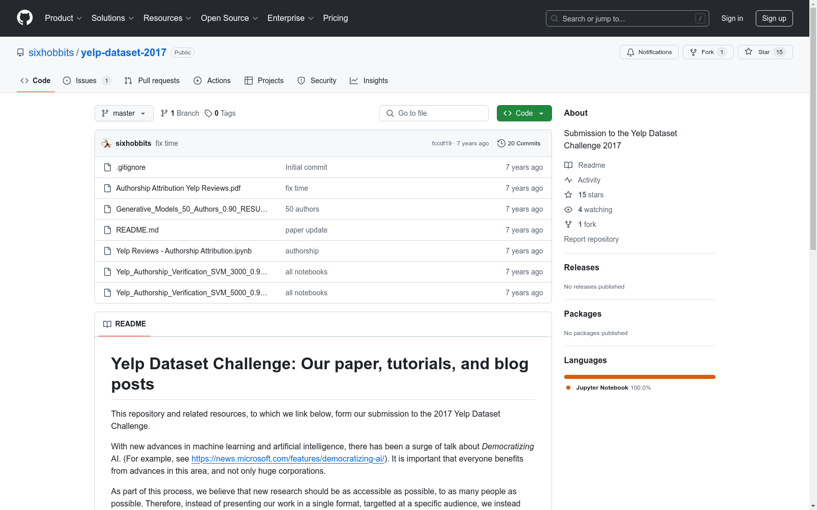The image size is (817, 510).
Task: Open 'Yelp Reviews - Authorship Attribution.ipynb' file
Action: pyautogui.click(x=184, y=251)
